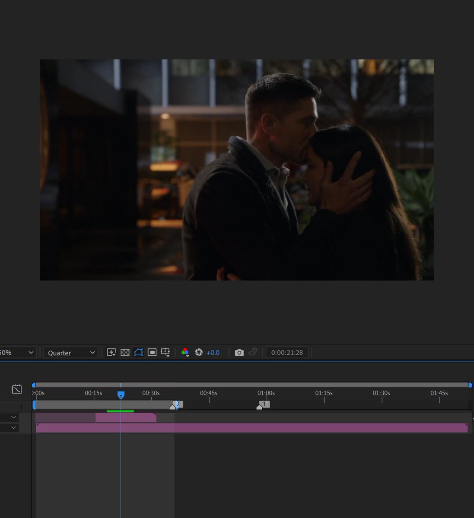Click the Adjust Exposure aperture icon
Viewport: 474px width, 518px height.
(199, 352)
